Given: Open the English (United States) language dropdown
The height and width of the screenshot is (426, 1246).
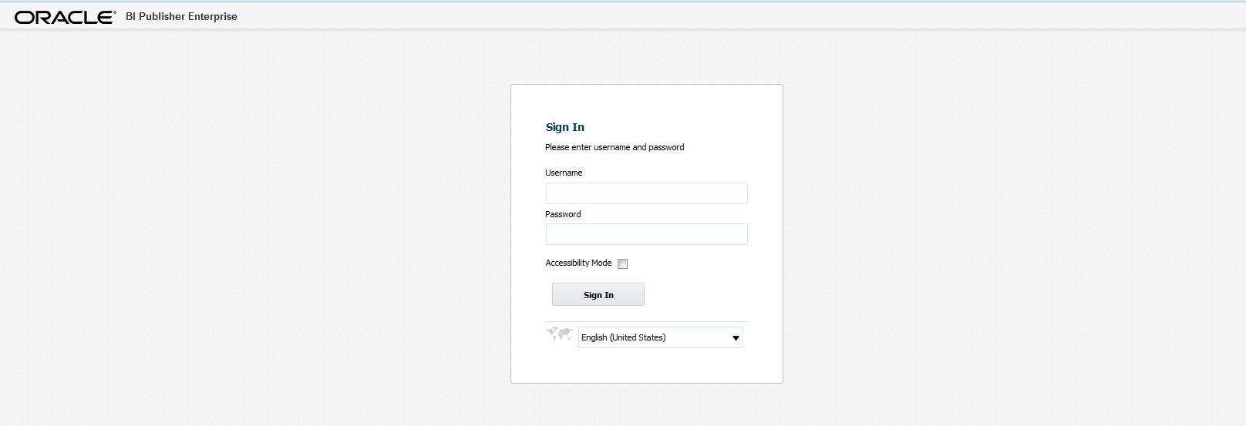Looking at the screenshot, I should click(x=660, y=337).
